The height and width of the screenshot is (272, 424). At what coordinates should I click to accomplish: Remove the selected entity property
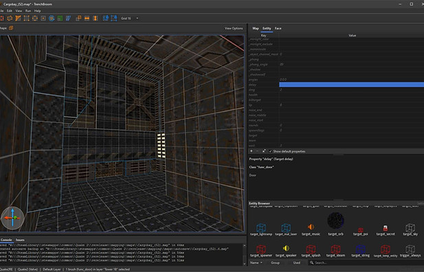point(258,151)
